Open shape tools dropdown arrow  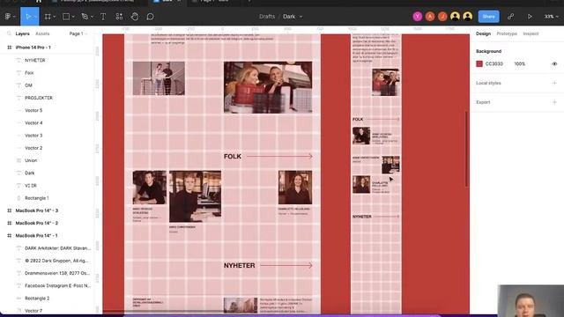pyautogui.click(x=73, y=17)
